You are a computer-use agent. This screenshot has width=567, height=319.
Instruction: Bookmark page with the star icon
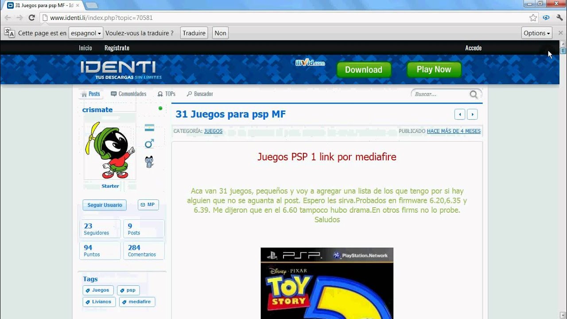533,18
